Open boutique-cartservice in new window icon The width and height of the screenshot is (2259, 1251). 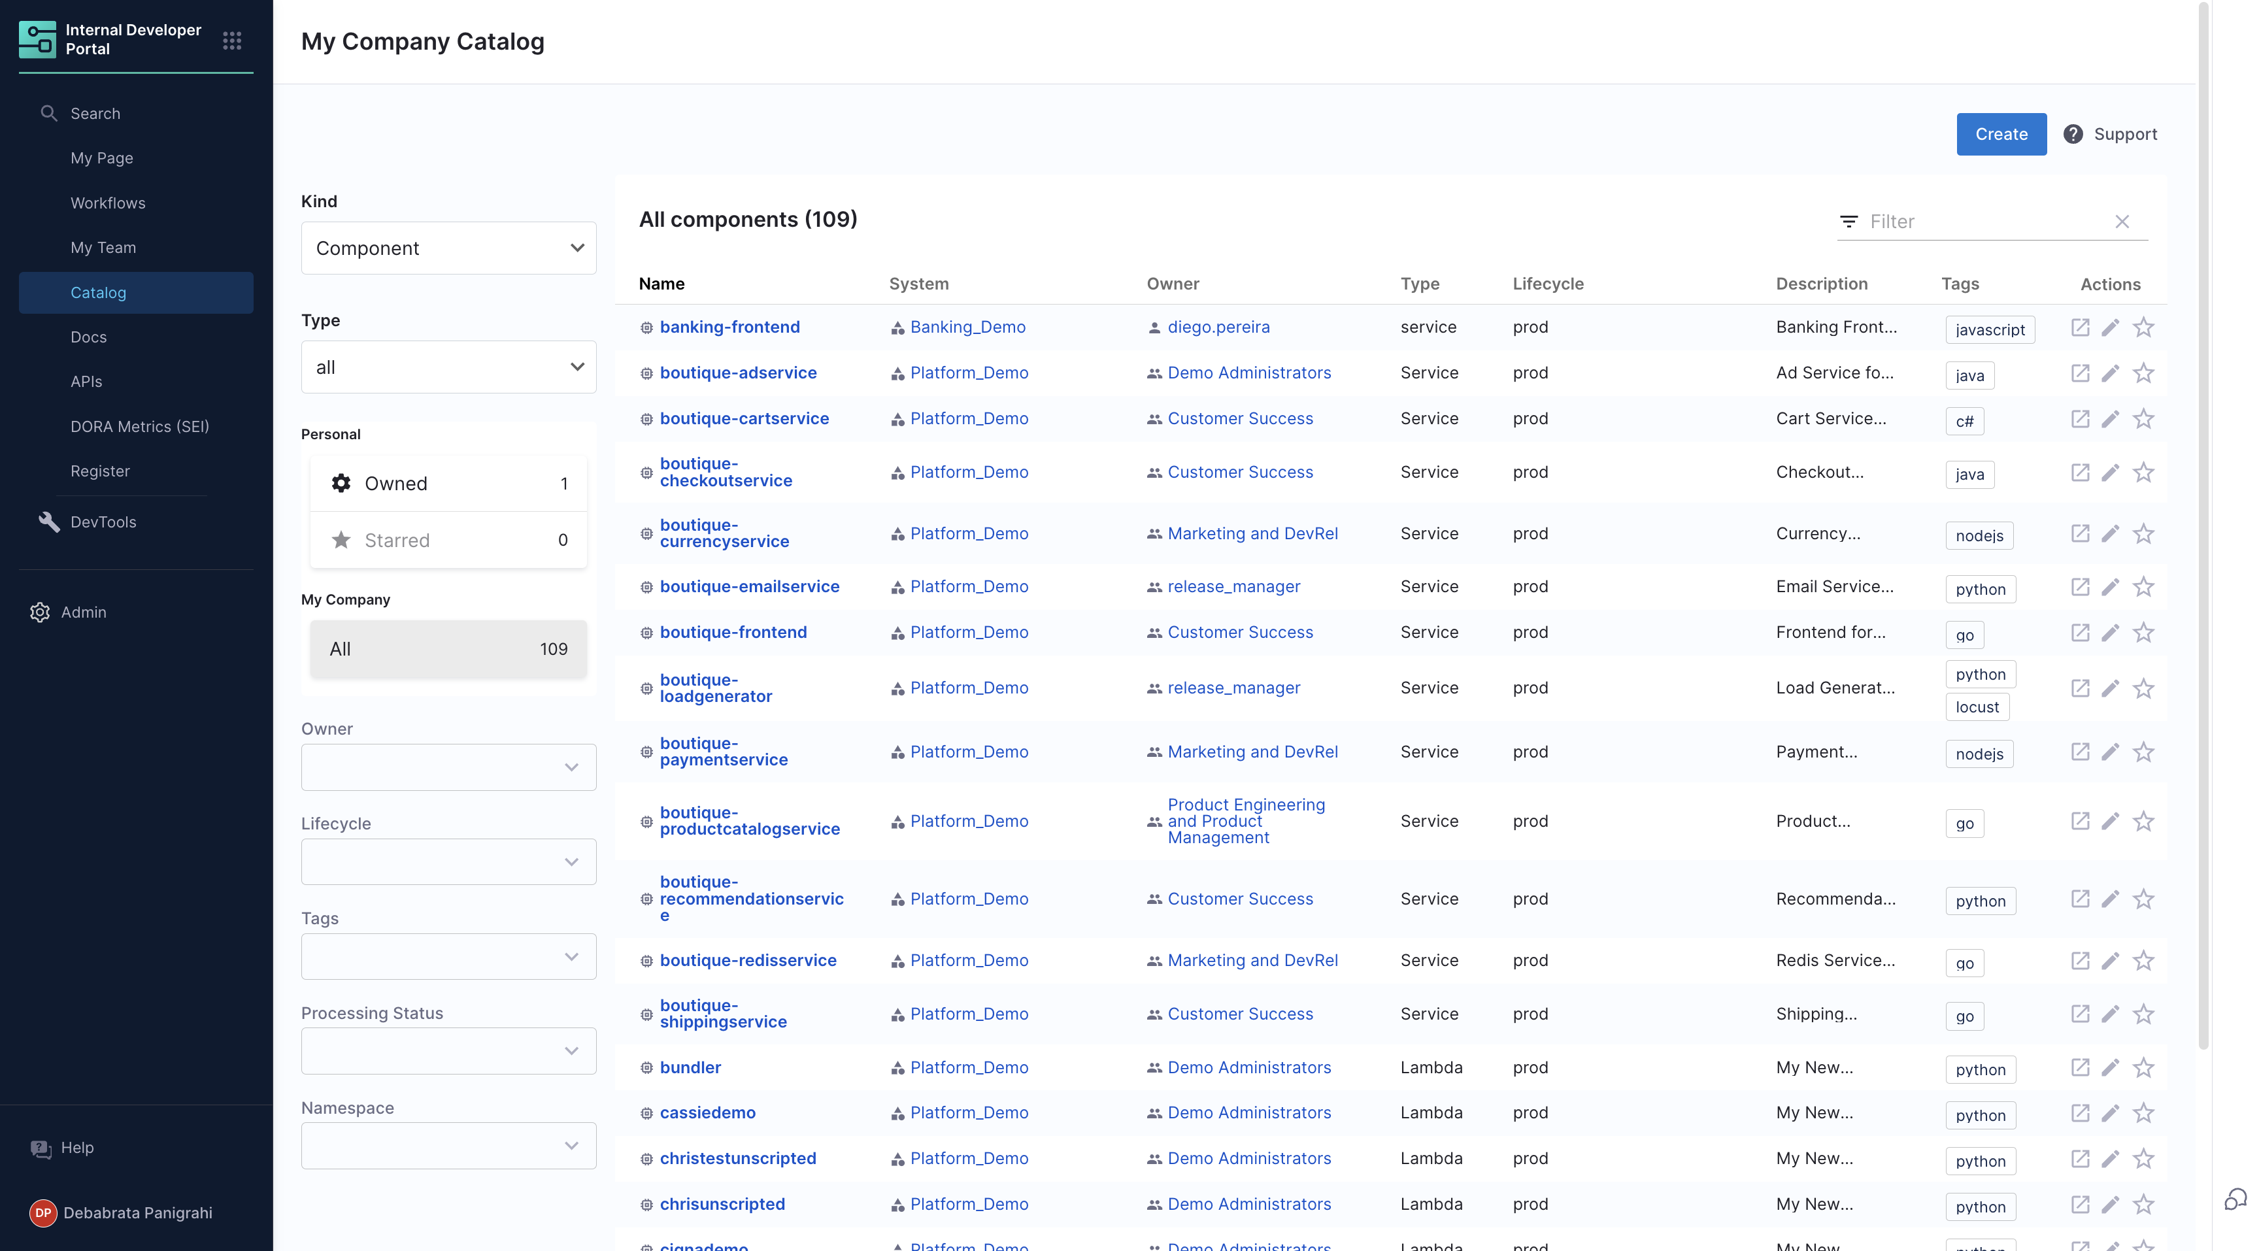point(2079,419)
